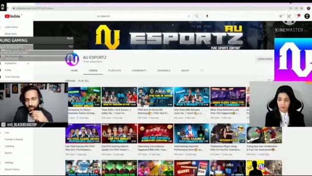The height and width of the screenshot is (176, 312).
Task: Select the VIDEOS channel tab
Action: point(93,70)
